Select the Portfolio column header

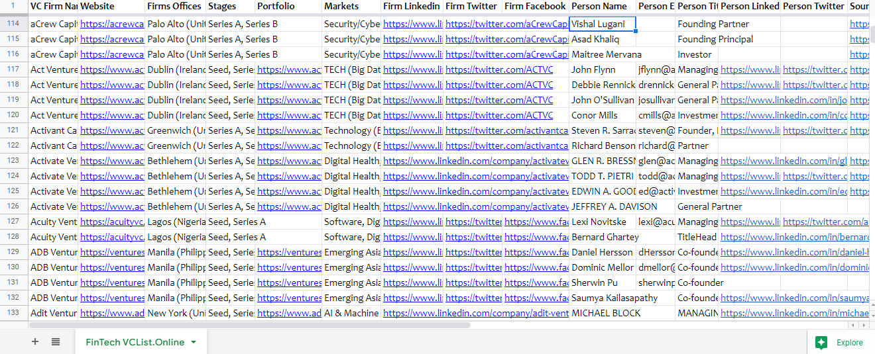(288, 7)
